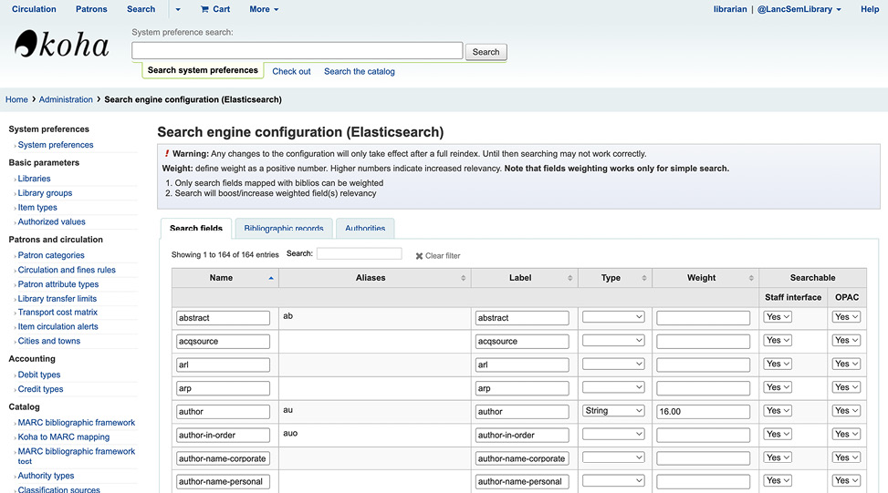Open OPAC dropdown for author row

(846, 411)
